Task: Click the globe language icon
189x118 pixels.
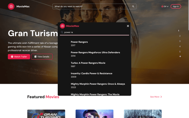Action: click(162, 6)
